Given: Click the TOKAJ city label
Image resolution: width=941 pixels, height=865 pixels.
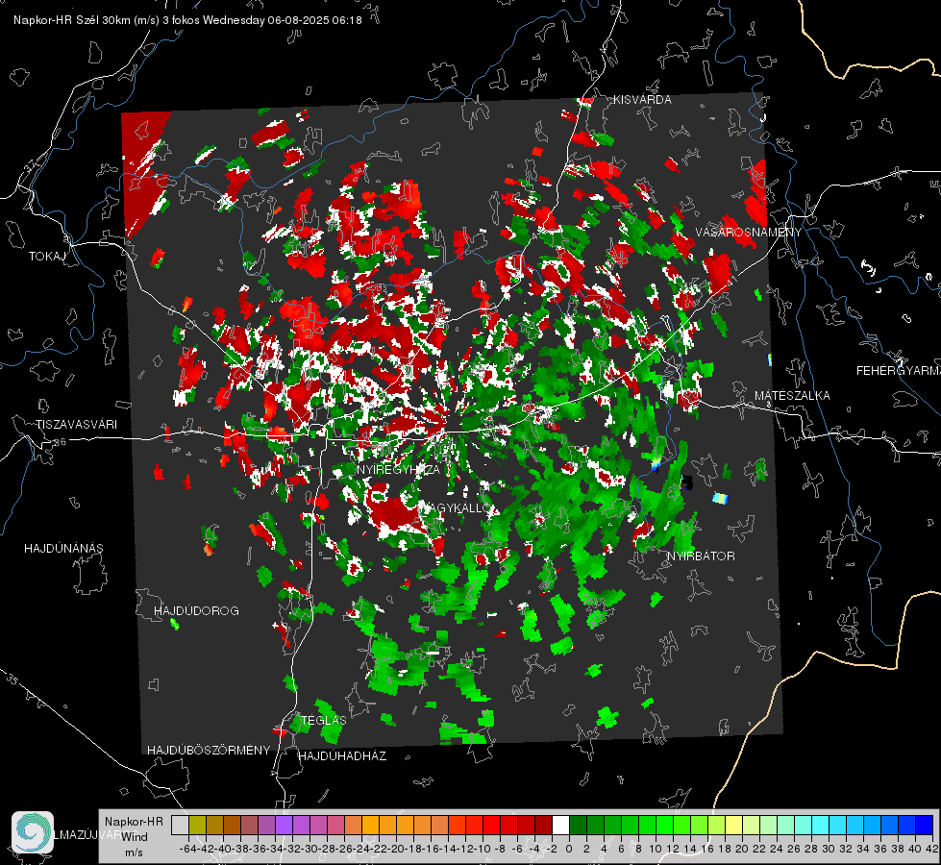Looking at the screenshot, I should 47,257.
